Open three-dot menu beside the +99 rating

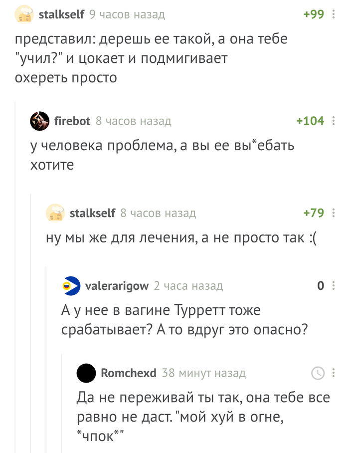tap(334, 14)
